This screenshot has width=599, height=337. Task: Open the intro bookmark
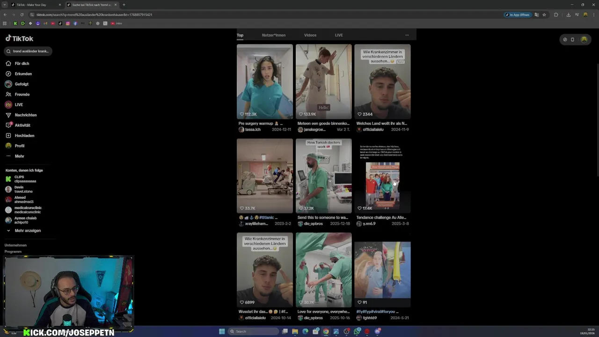click(x=117, y=23)
